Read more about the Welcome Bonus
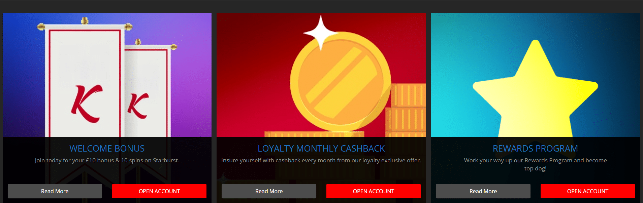Viewport: 643px width, 203px height. pos(55,191)
